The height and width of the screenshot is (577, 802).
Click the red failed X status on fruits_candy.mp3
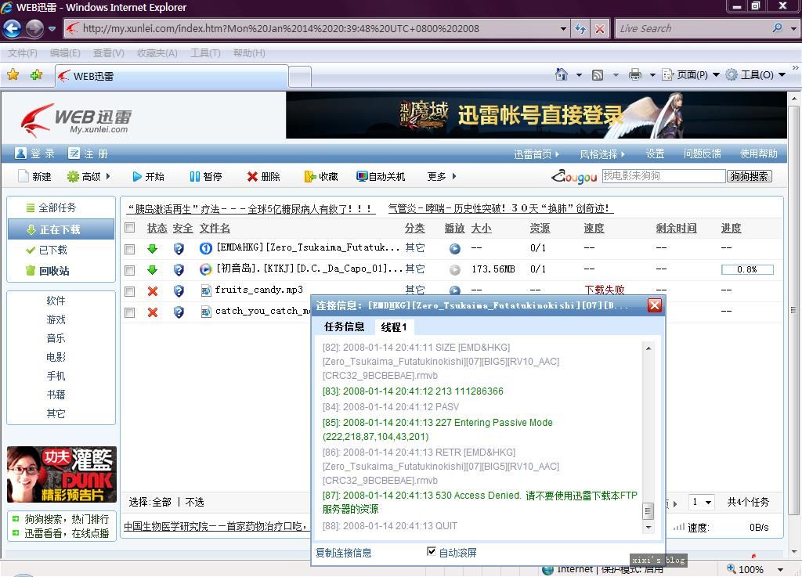tap(153, 291)
